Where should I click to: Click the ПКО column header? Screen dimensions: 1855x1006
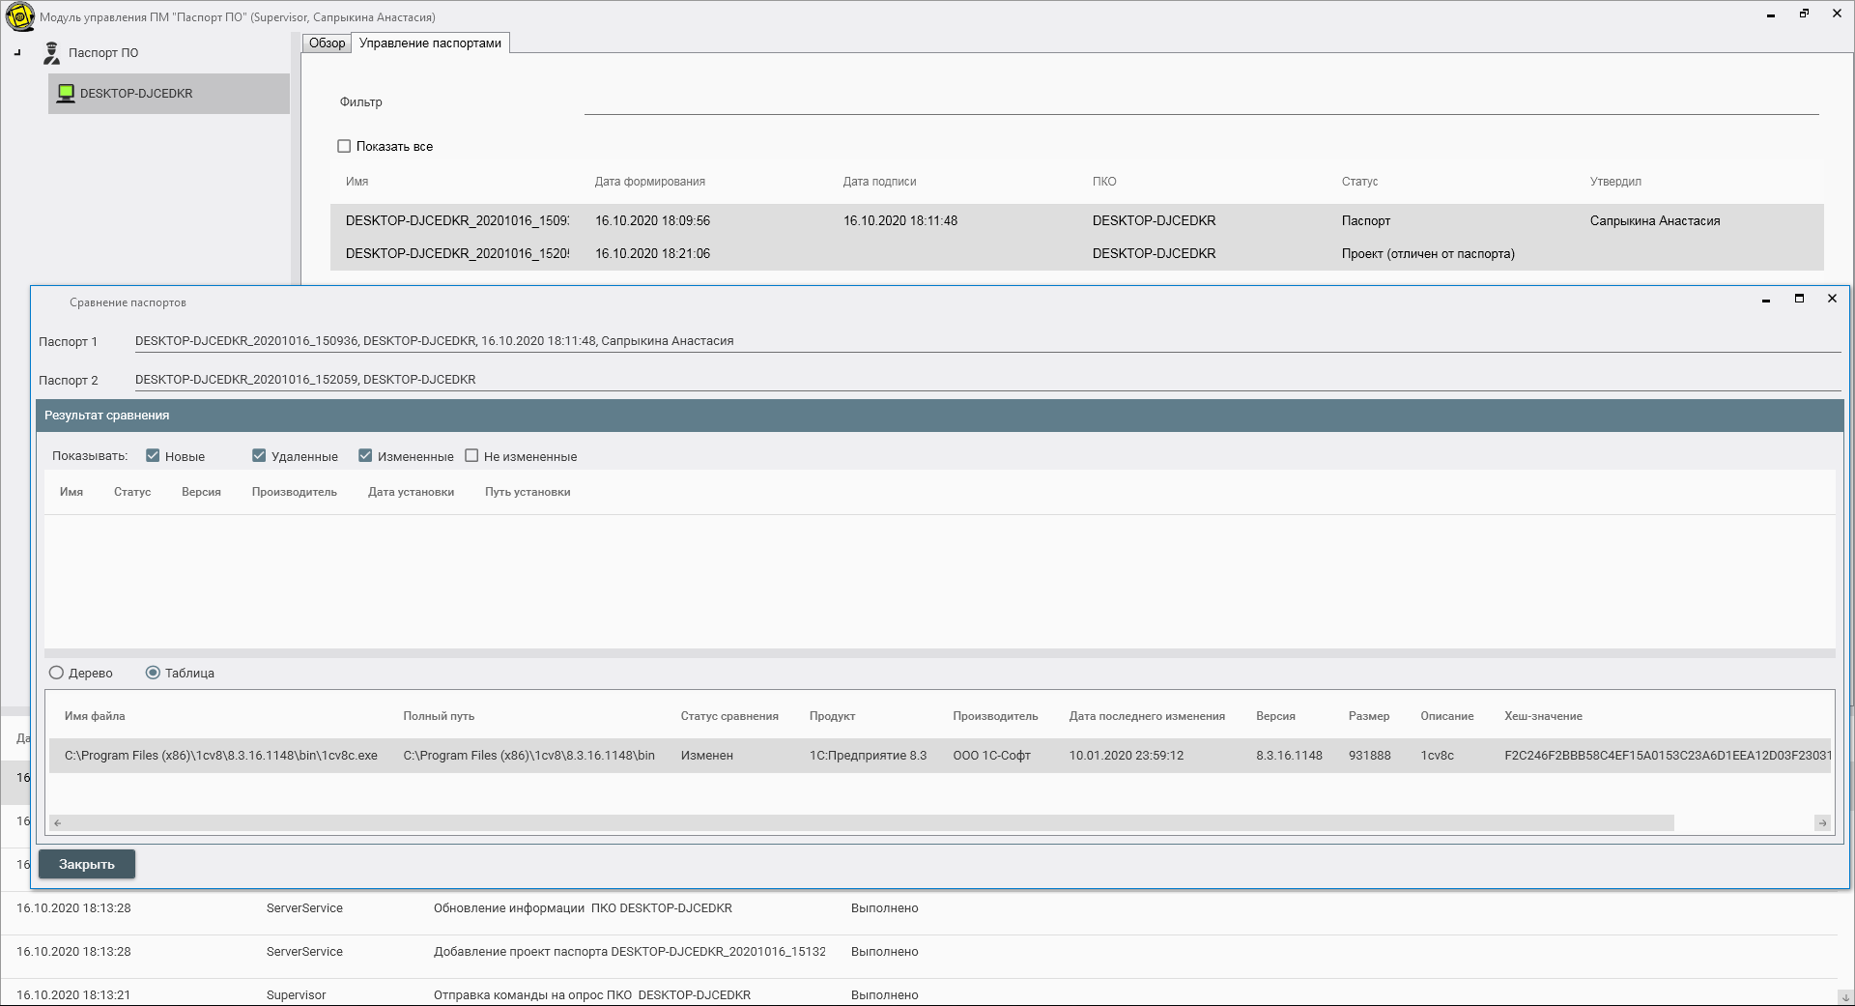[x=1104, y=182]
